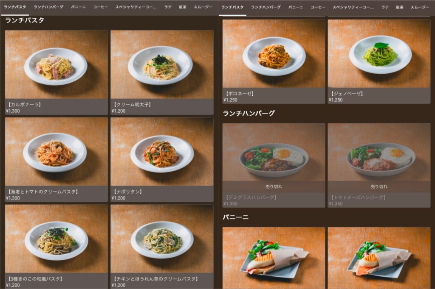Open the ナポリタン menu card
435x289 pixels.
point(162,159)
